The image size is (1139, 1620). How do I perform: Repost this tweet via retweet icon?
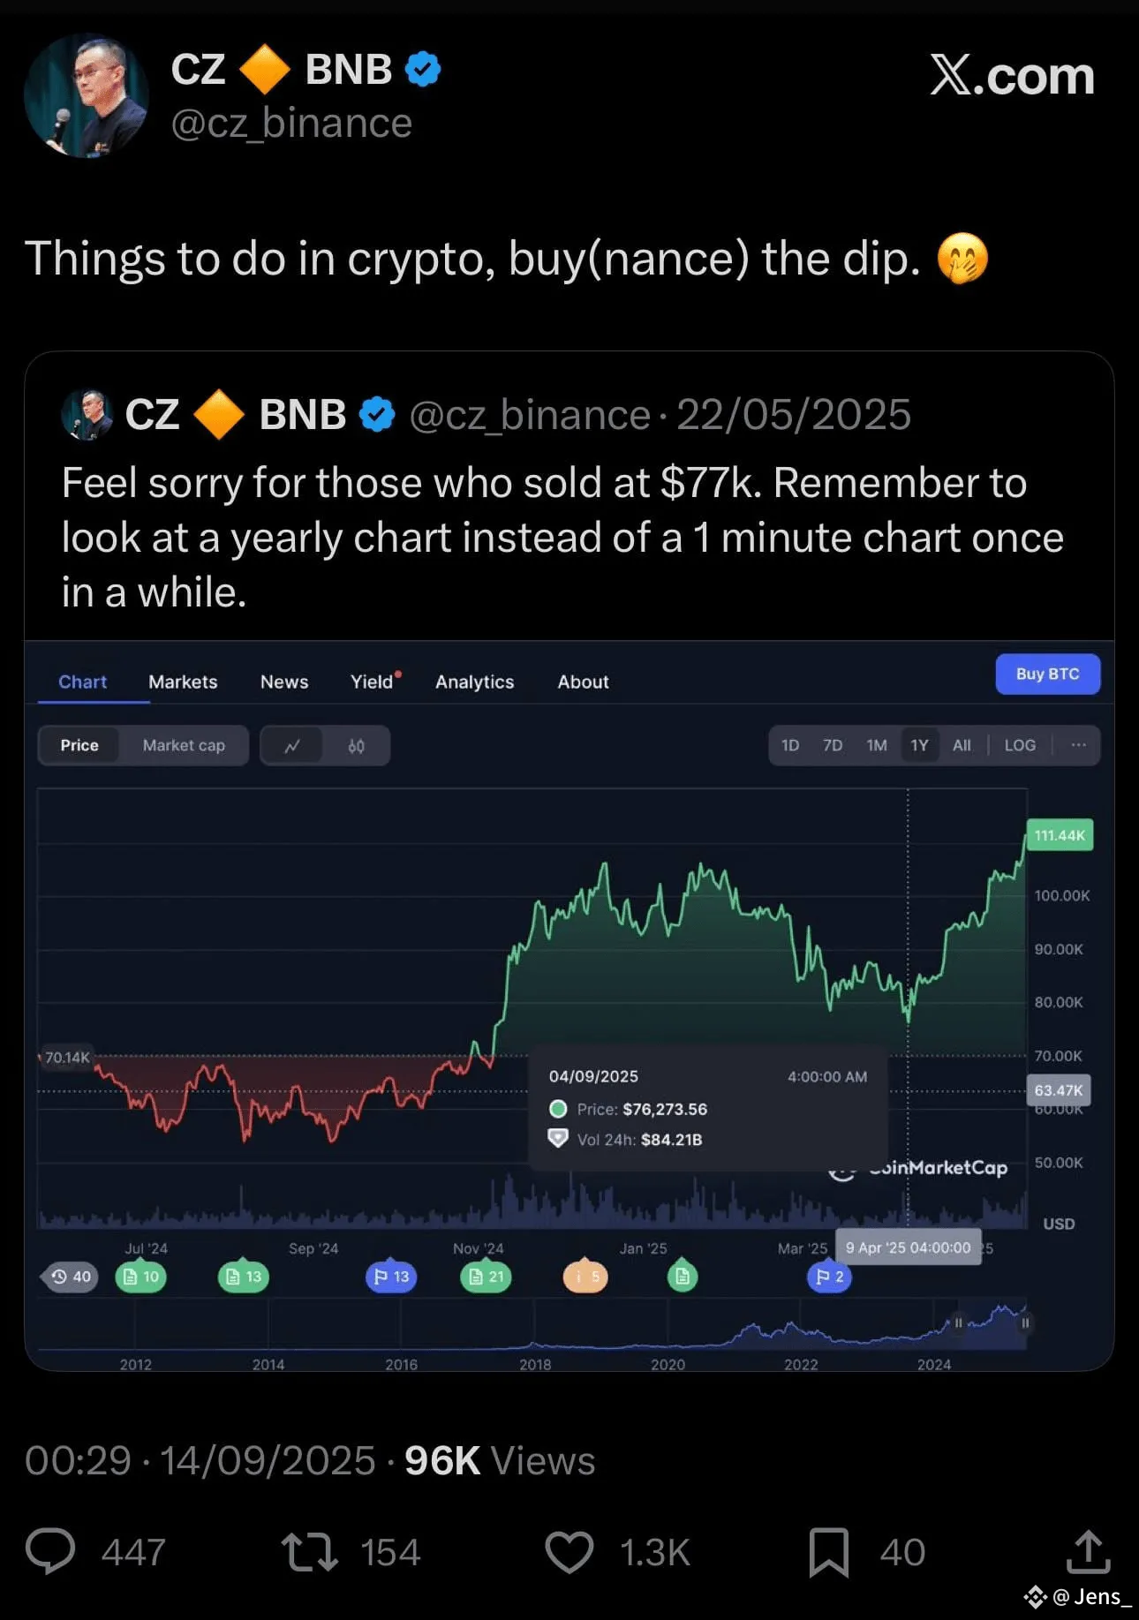(309, 1551)
